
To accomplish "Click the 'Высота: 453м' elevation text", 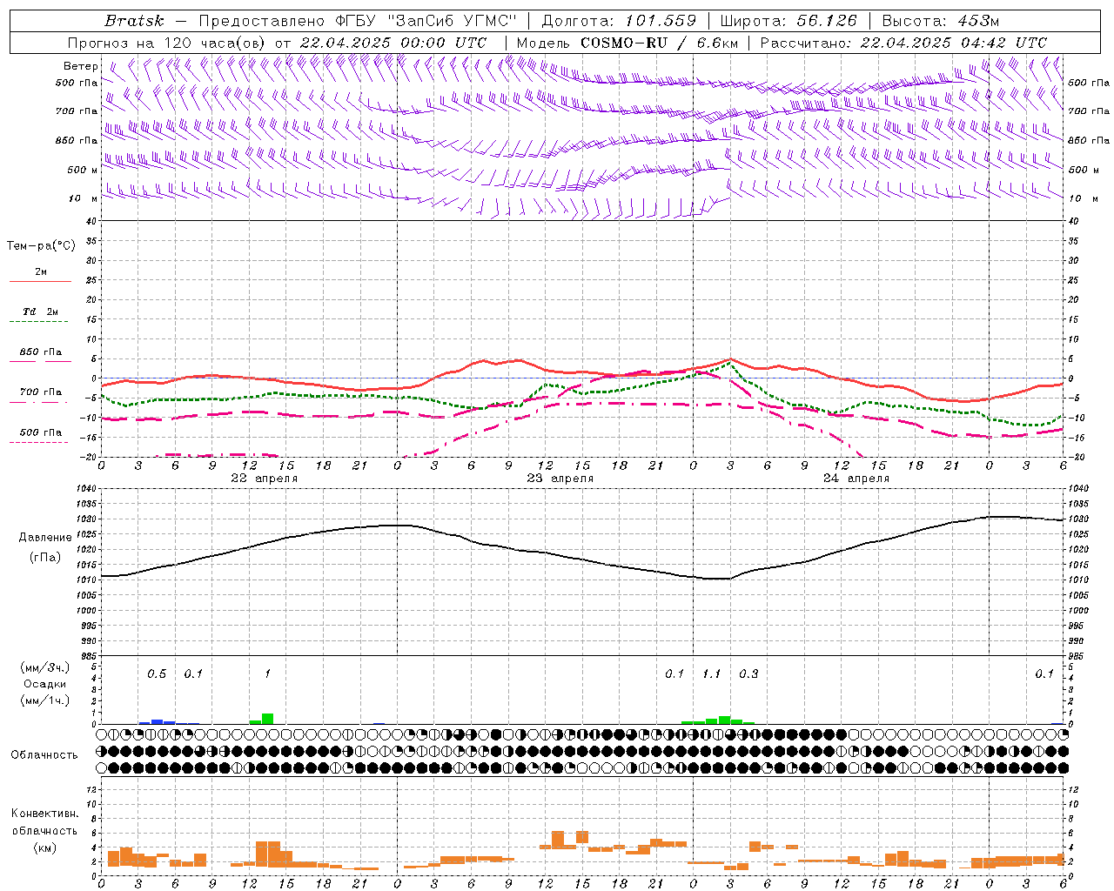I will coord(942,21).
